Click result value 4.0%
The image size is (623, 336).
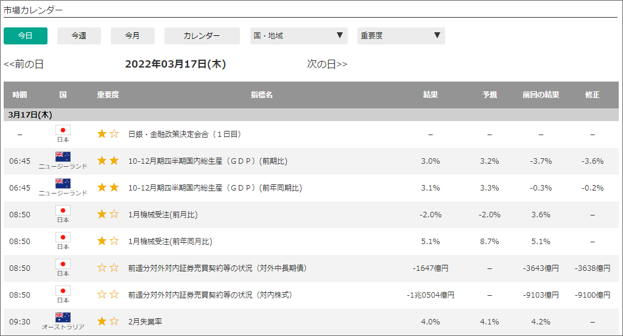(x=431, y=322)
